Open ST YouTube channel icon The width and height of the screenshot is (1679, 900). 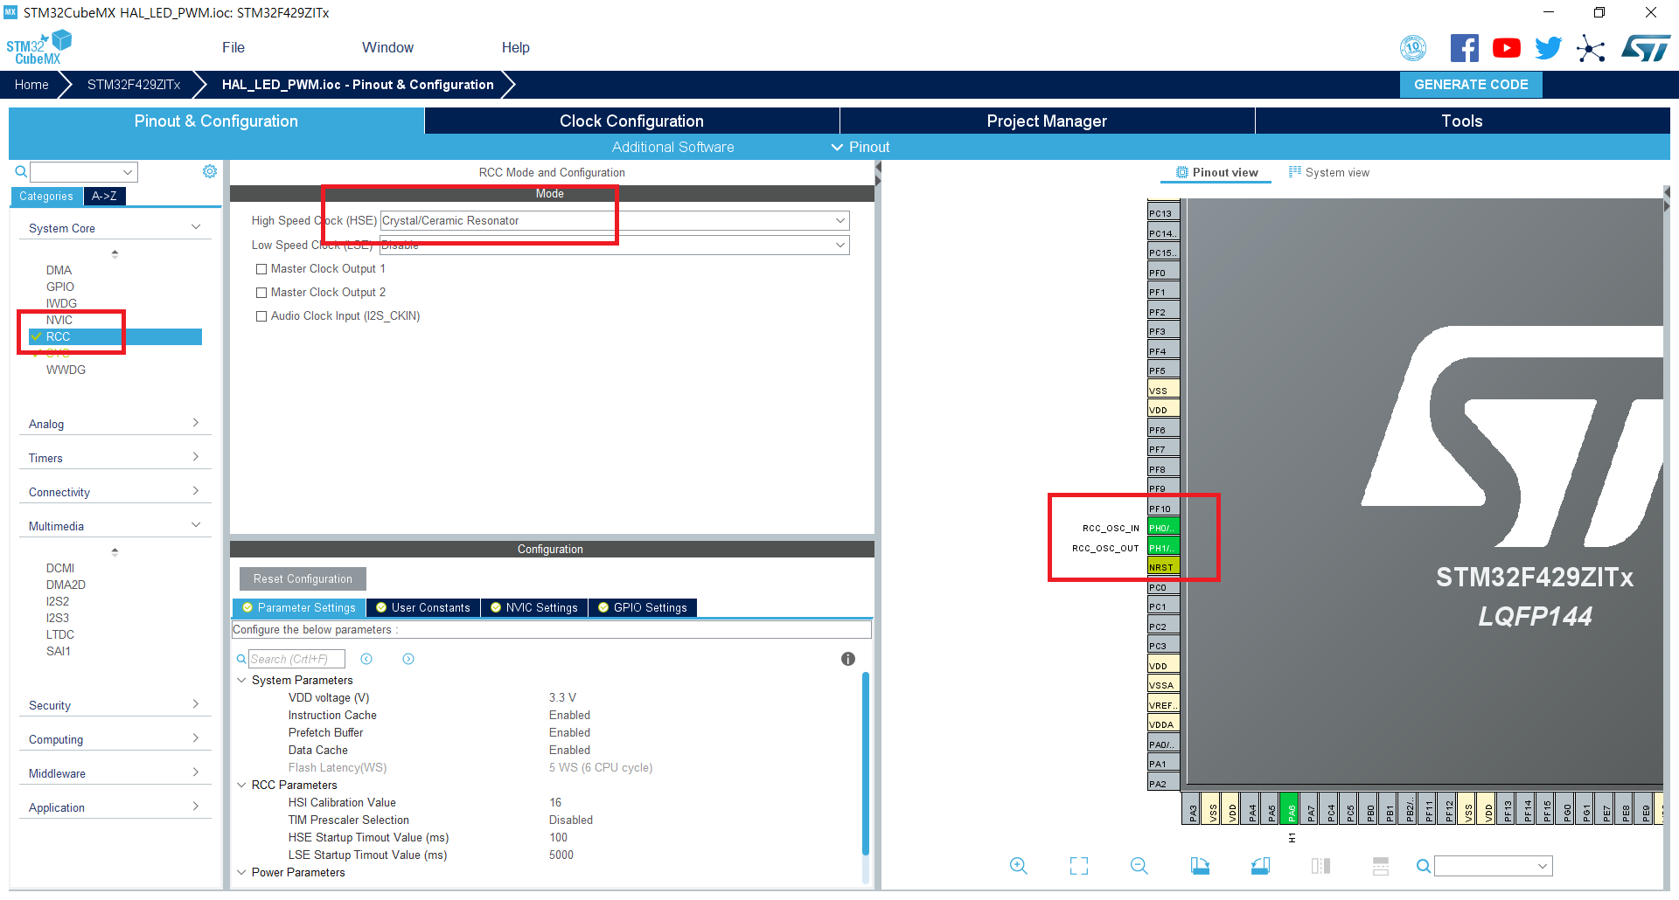1506,48
